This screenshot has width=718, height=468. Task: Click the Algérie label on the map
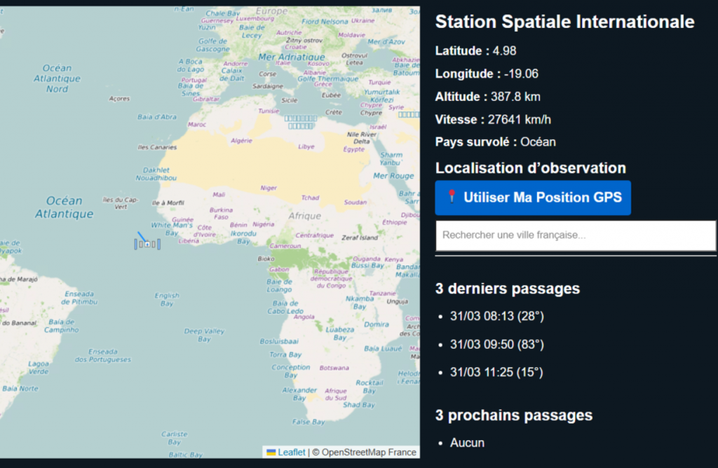pos(241,141)
